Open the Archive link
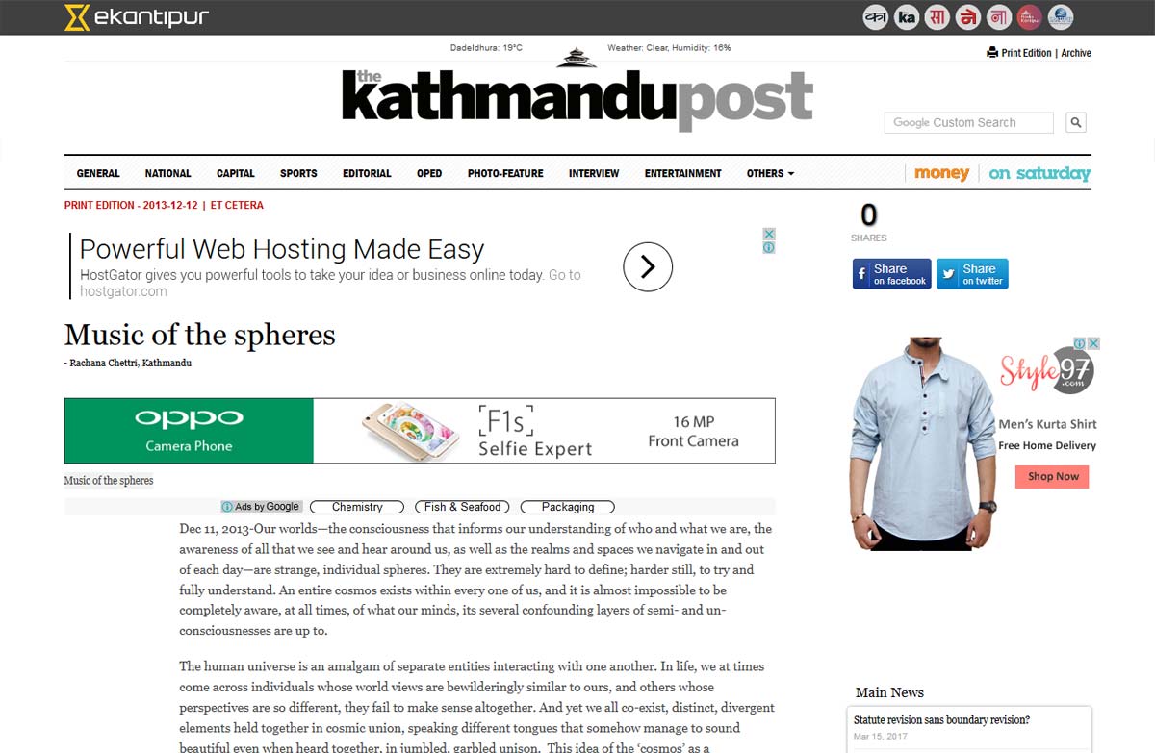Screen dimensions: 1155x753 point(1076,53)
